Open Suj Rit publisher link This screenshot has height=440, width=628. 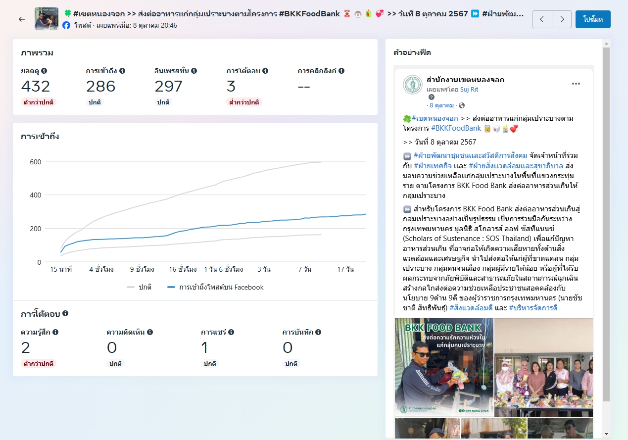469,90
